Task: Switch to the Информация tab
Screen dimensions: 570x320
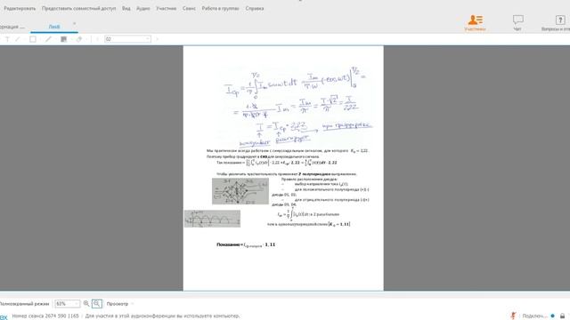Action: pos(12,27)
